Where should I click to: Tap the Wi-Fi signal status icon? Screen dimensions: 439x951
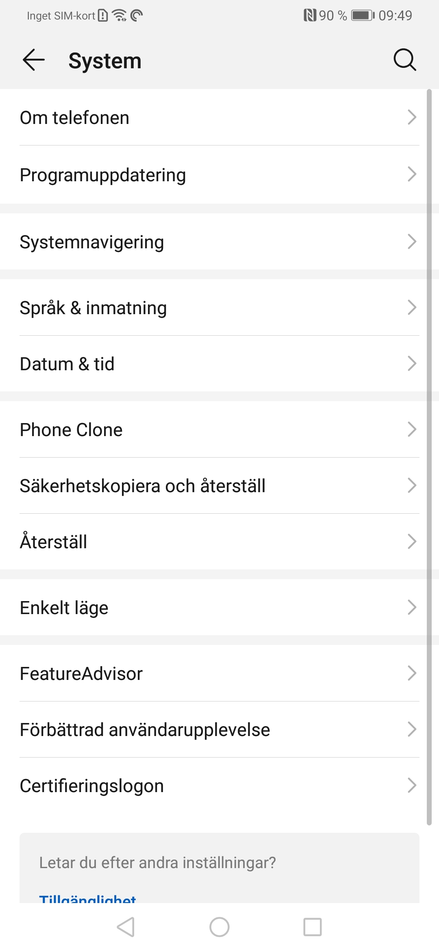click(x=120, y=15)
